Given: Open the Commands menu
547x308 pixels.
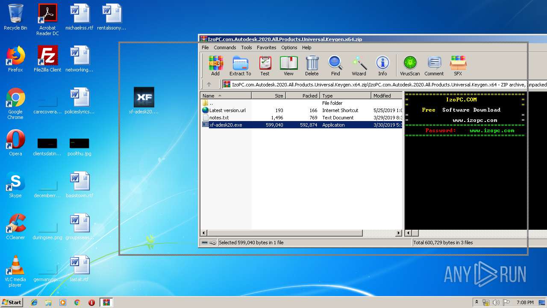Looking at the screenshot, I should click(225, 47).
